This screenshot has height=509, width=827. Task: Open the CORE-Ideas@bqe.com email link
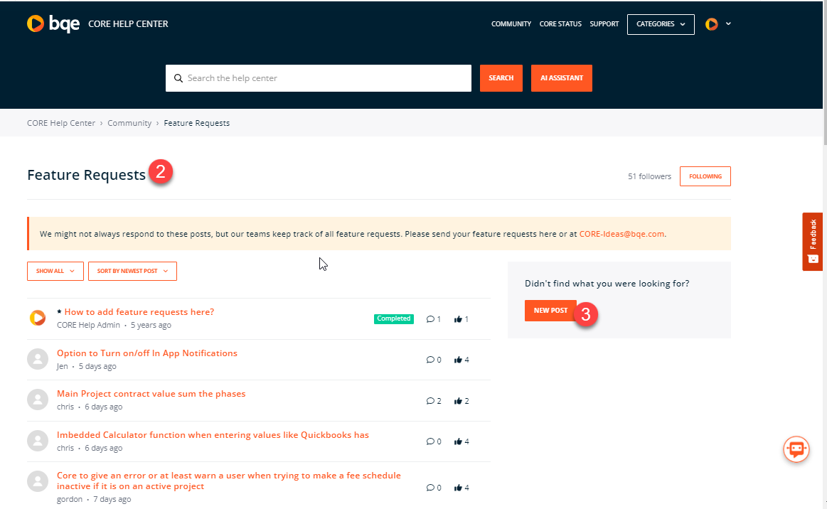(621, 234)
